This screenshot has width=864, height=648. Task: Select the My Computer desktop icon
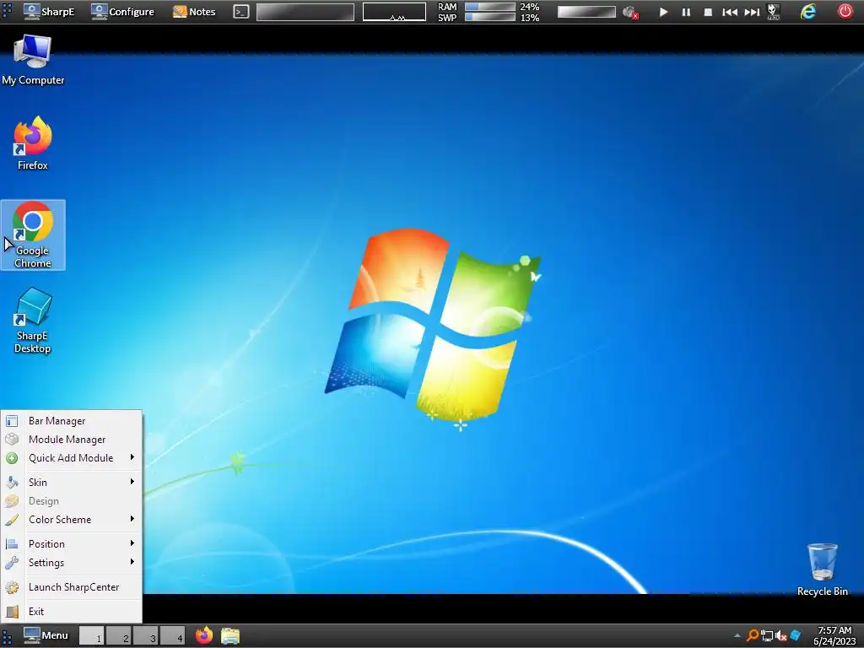[x=33, y=60]
